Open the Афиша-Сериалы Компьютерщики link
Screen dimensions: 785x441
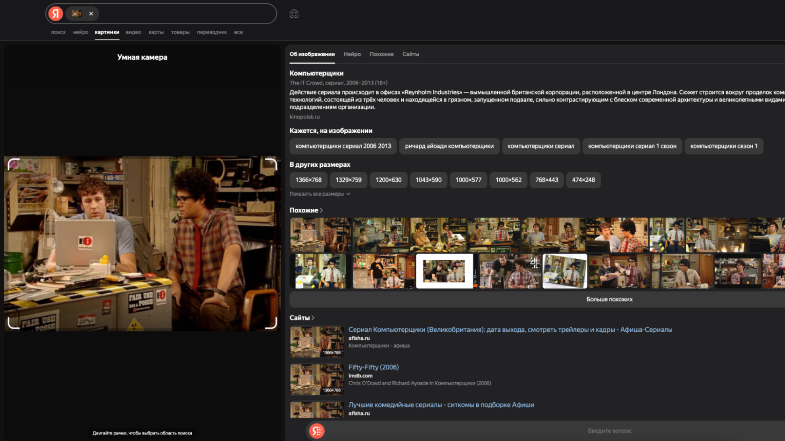[x=510, y=330]
